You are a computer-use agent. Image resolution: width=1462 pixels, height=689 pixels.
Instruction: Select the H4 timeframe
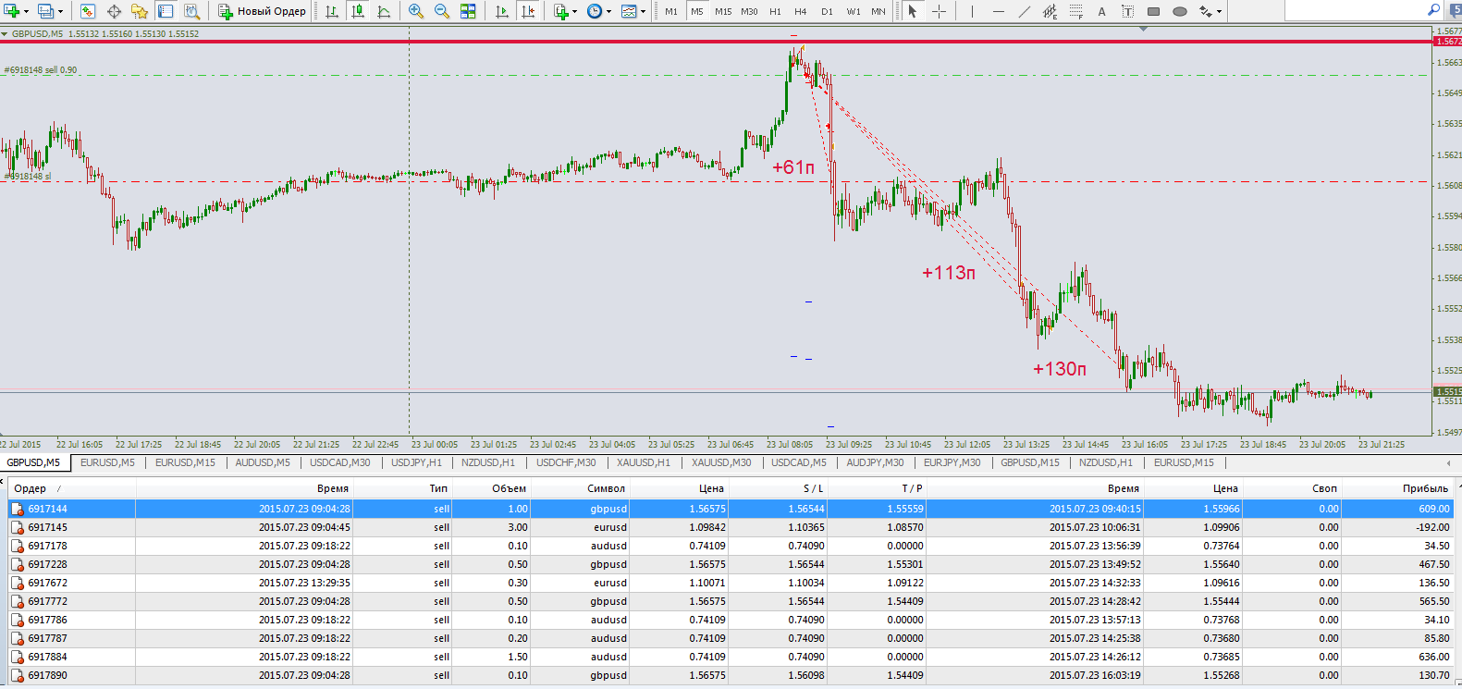[x=801, y=11]
